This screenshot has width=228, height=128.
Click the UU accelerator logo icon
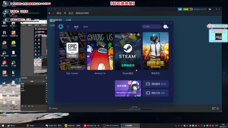[61, 26]
